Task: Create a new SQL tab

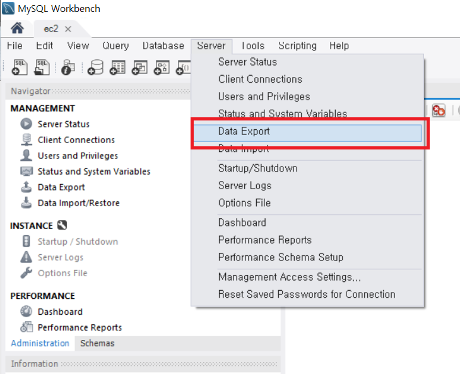Action: 20,67
